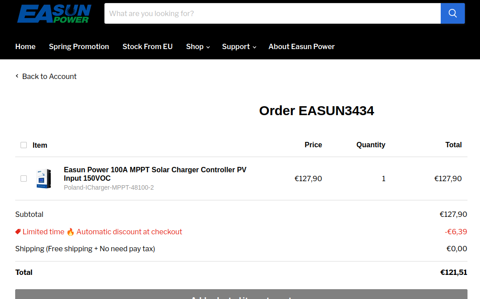The width and height of the screenshot is (480, 299).
Task: Click the chevron arrow next to Shop
Action: pos(208,47)
